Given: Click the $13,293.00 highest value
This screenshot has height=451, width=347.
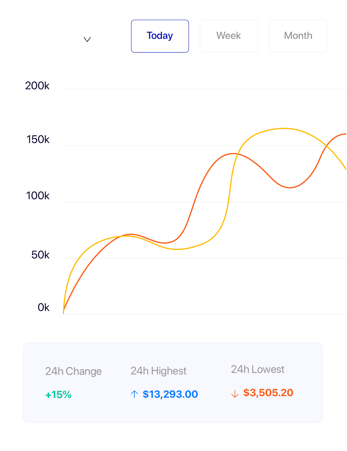Looking at the screenshot, I should pyautogui.click(x=170, y=394).
